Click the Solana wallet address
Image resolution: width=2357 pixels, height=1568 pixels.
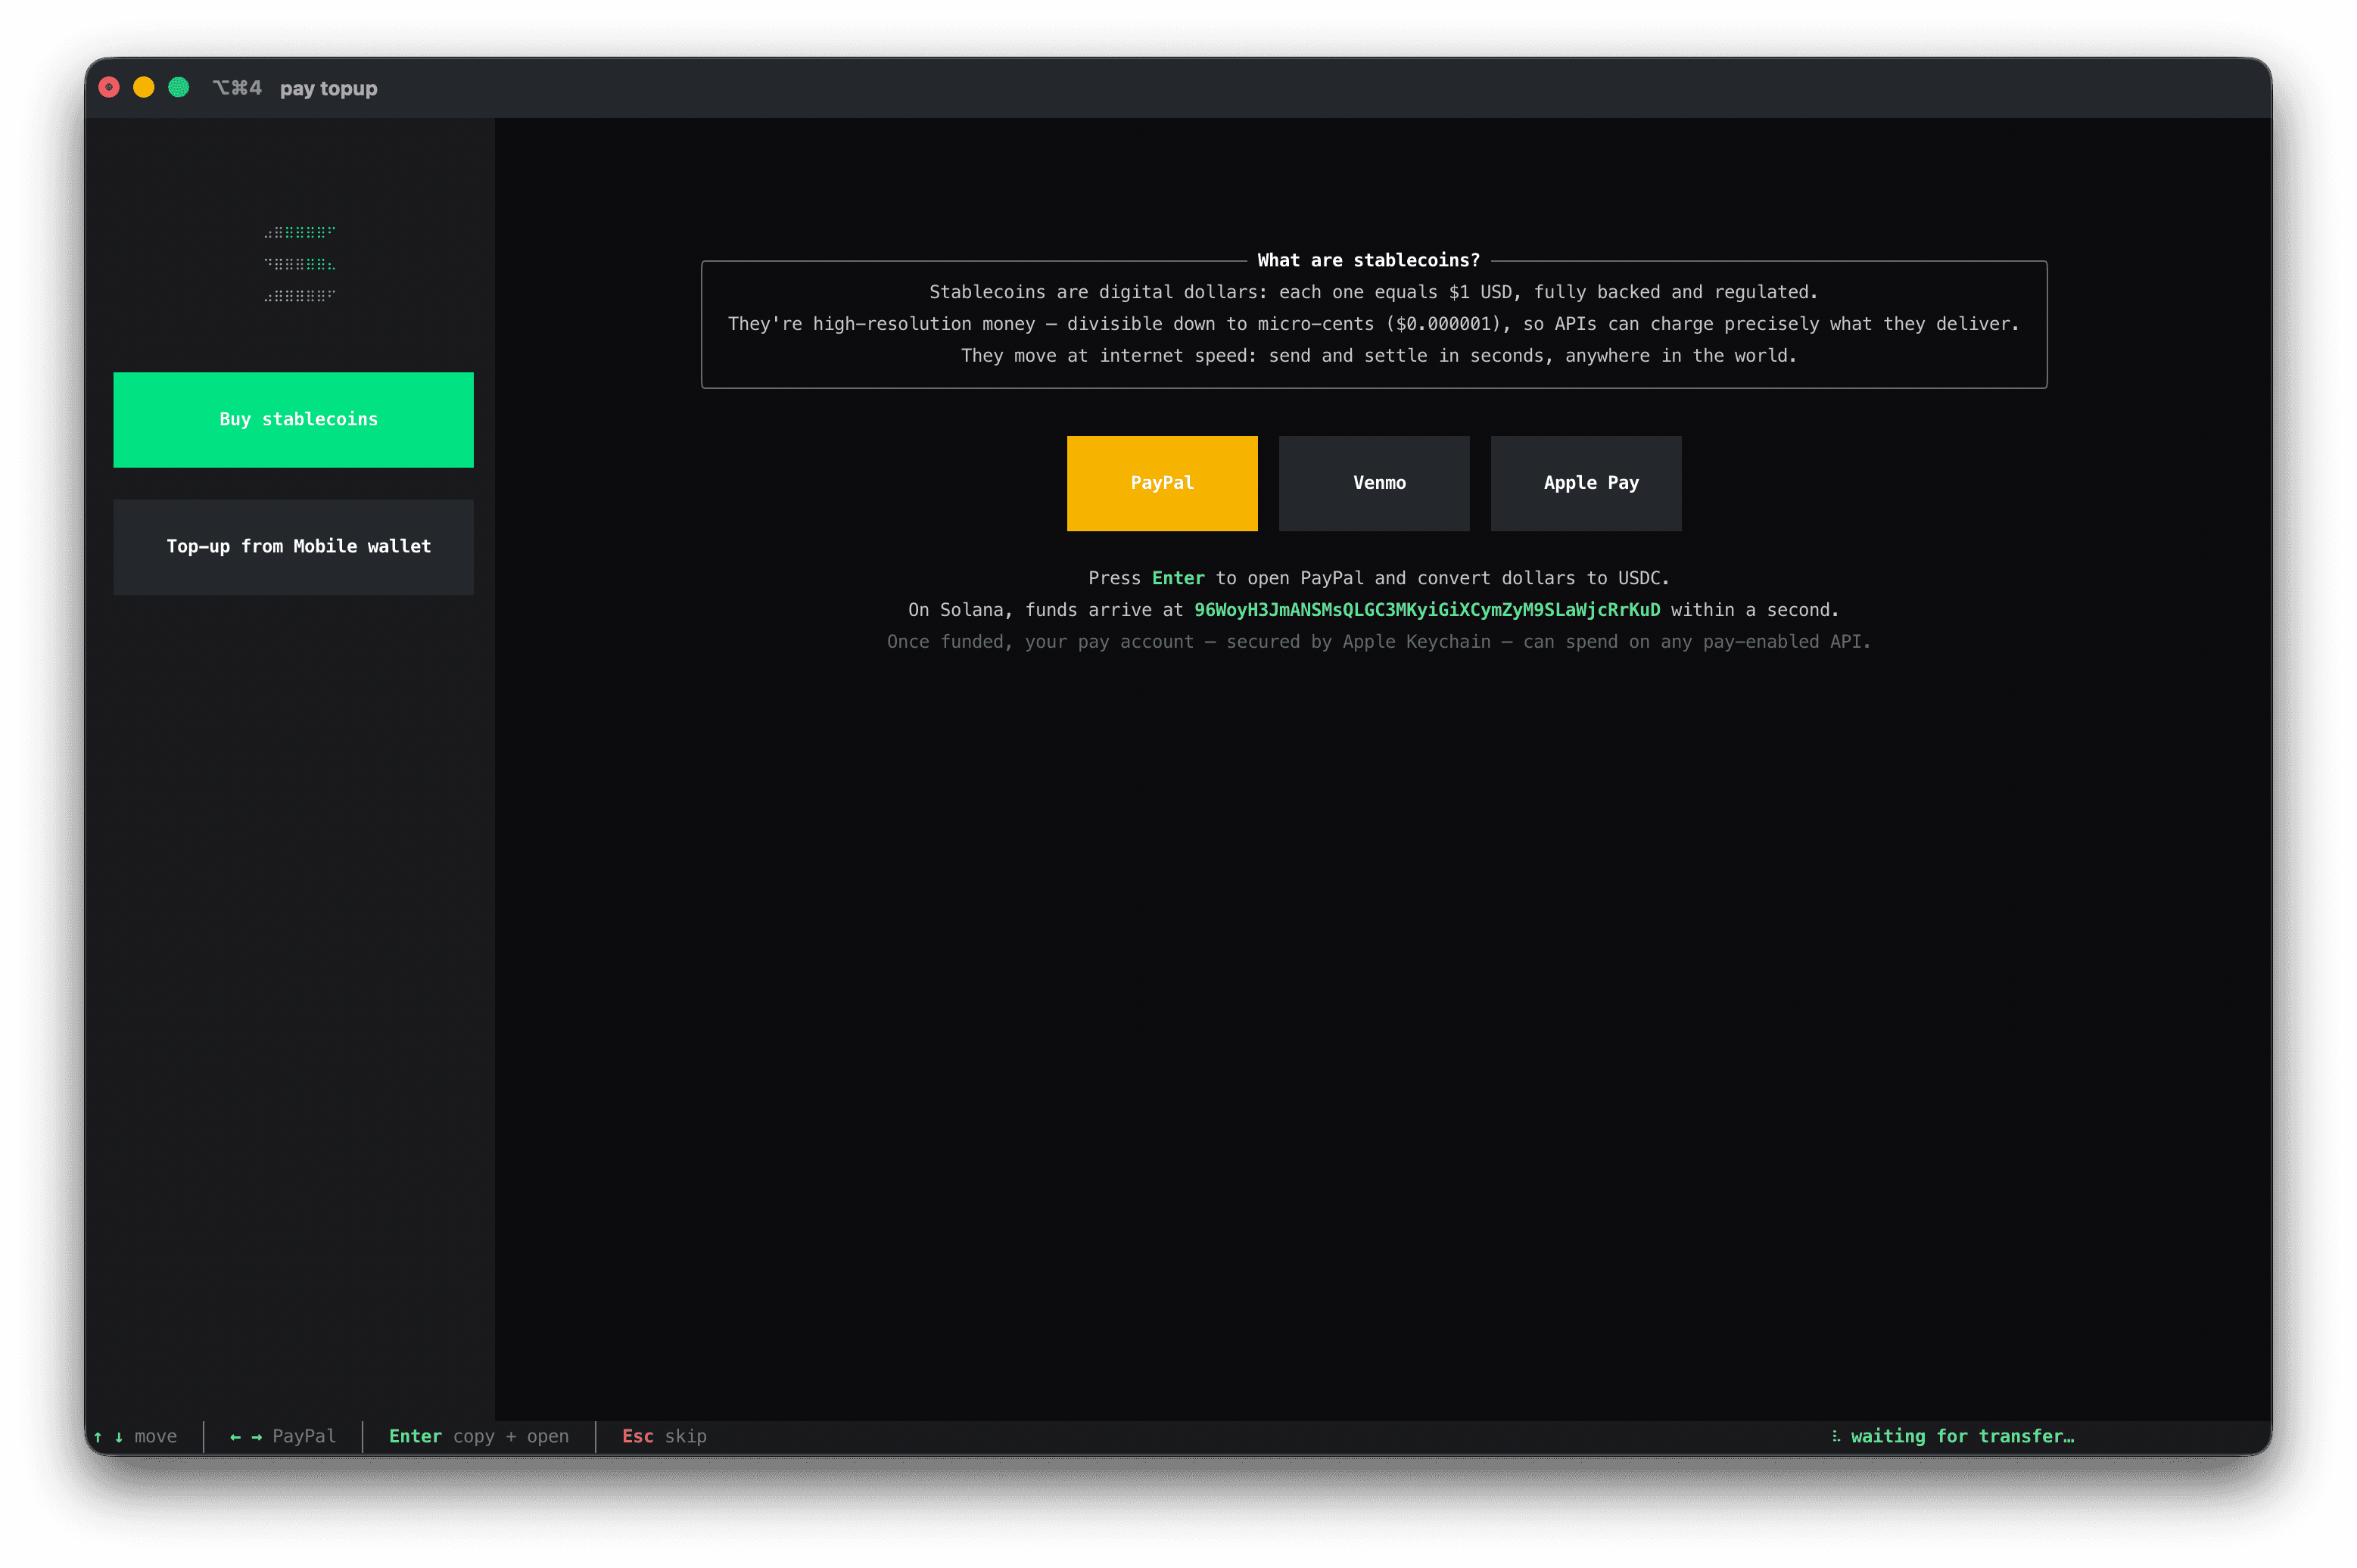[1426, 609]
